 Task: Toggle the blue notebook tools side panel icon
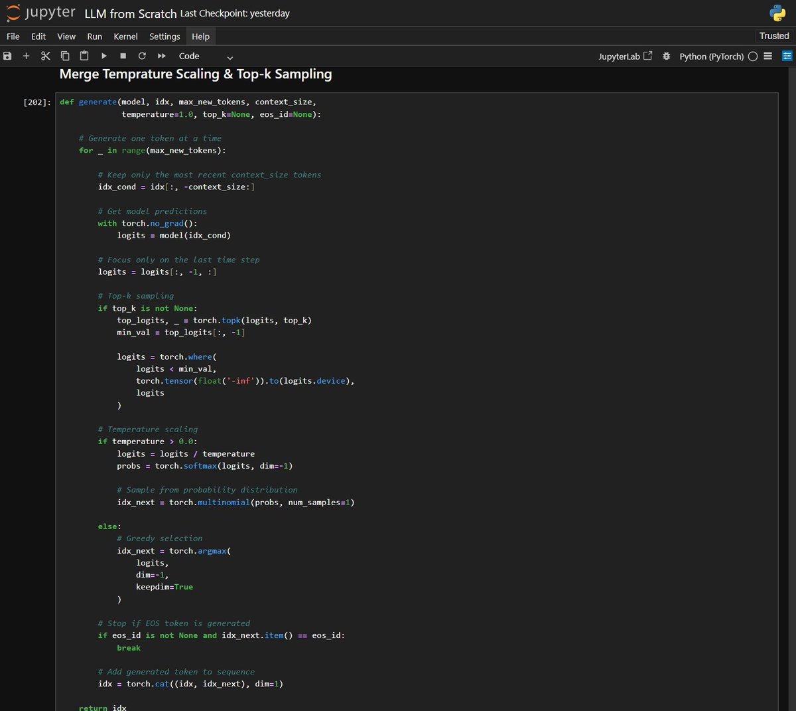pyautogui.click(x=787, y=56)
